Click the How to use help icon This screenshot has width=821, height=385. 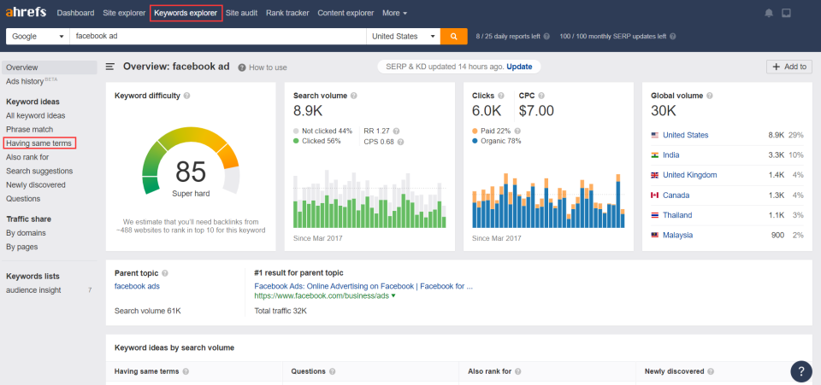(242, 67)
